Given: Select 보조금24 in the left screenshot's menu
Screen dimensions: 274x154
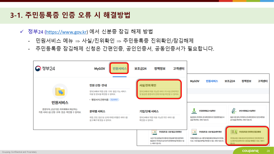Looking at the screenshot, I should point(140,69).
